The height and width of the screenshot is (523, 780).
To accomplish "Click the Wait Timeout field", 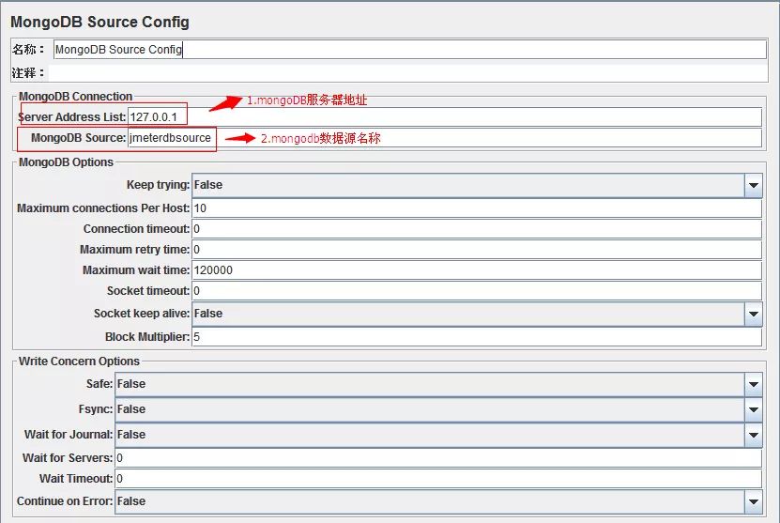I will pyautogui.click(x=438, y=479).
